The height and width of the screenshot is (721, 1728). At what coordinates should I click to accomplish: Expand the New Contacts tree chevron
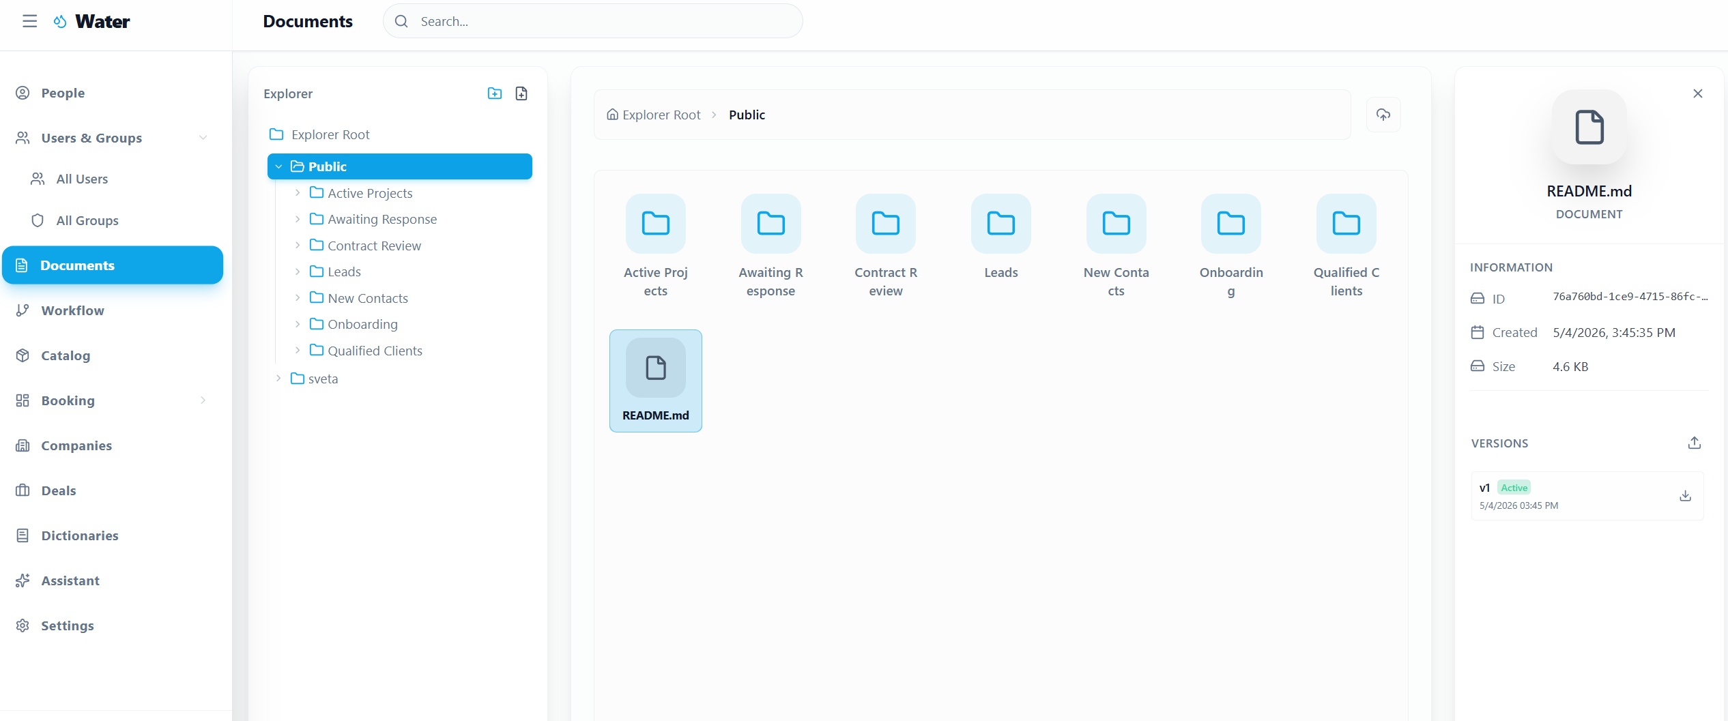pos(298,298)
